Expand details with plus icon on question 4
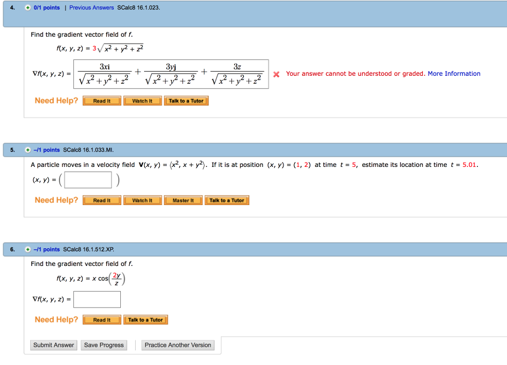 click(28, 7)
